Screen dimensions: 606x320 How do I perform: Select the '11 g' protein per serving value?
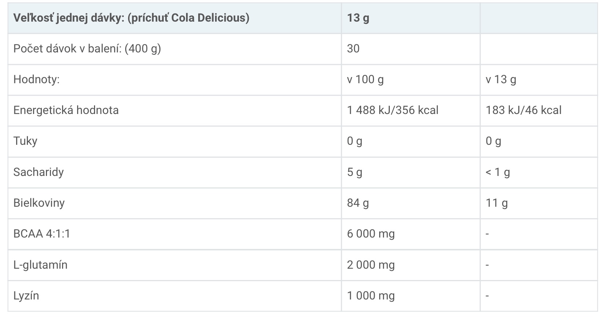pyautogui.click(x=497, y=203)
